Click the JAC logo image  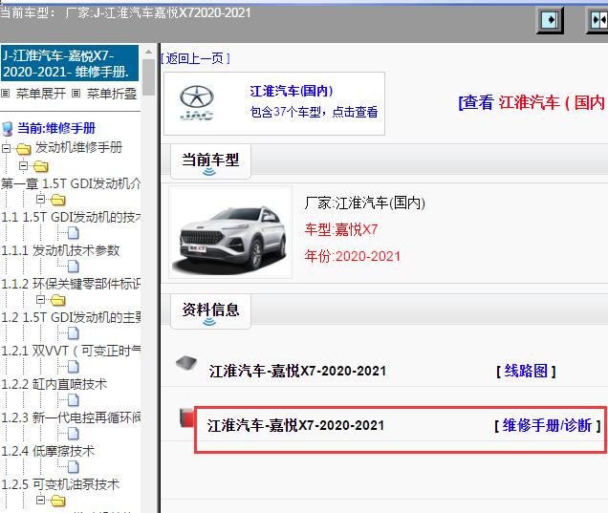[x=197, y=103]
